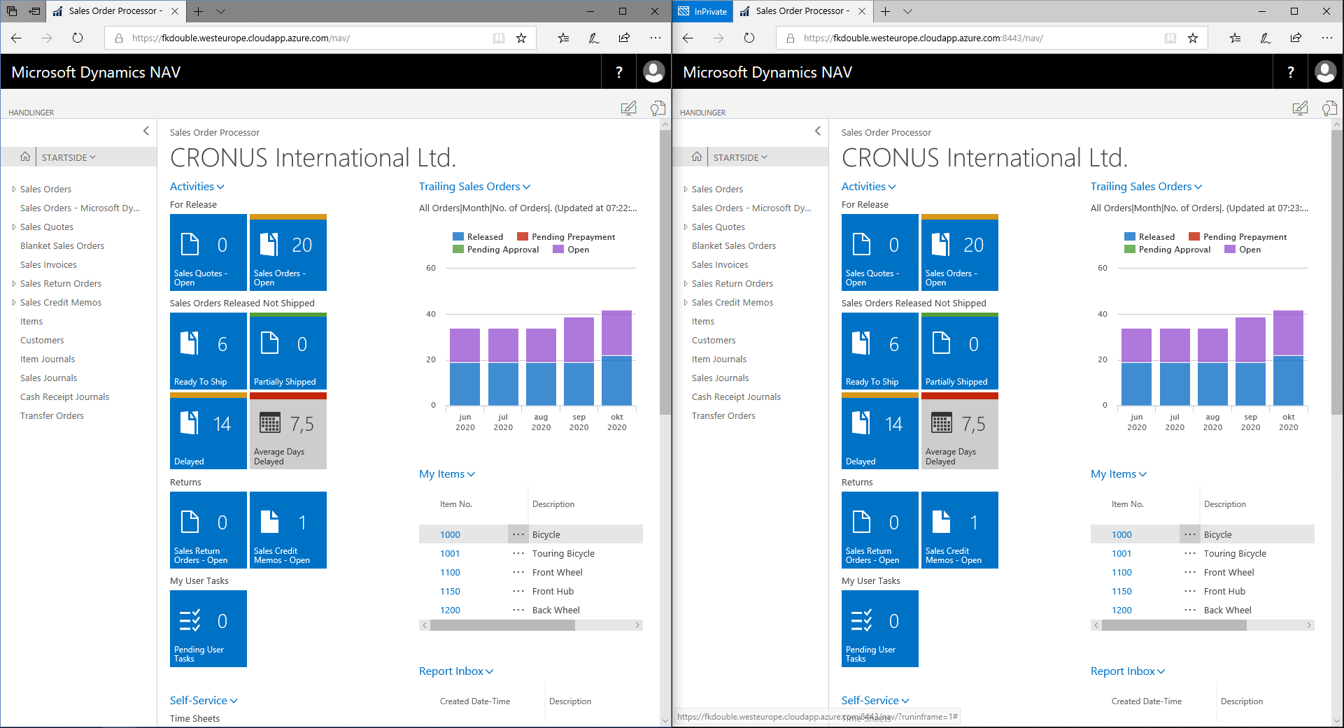The image size is (1344, 728).
Task: Switch to the InPrivate browser tab
Action: 702,11
